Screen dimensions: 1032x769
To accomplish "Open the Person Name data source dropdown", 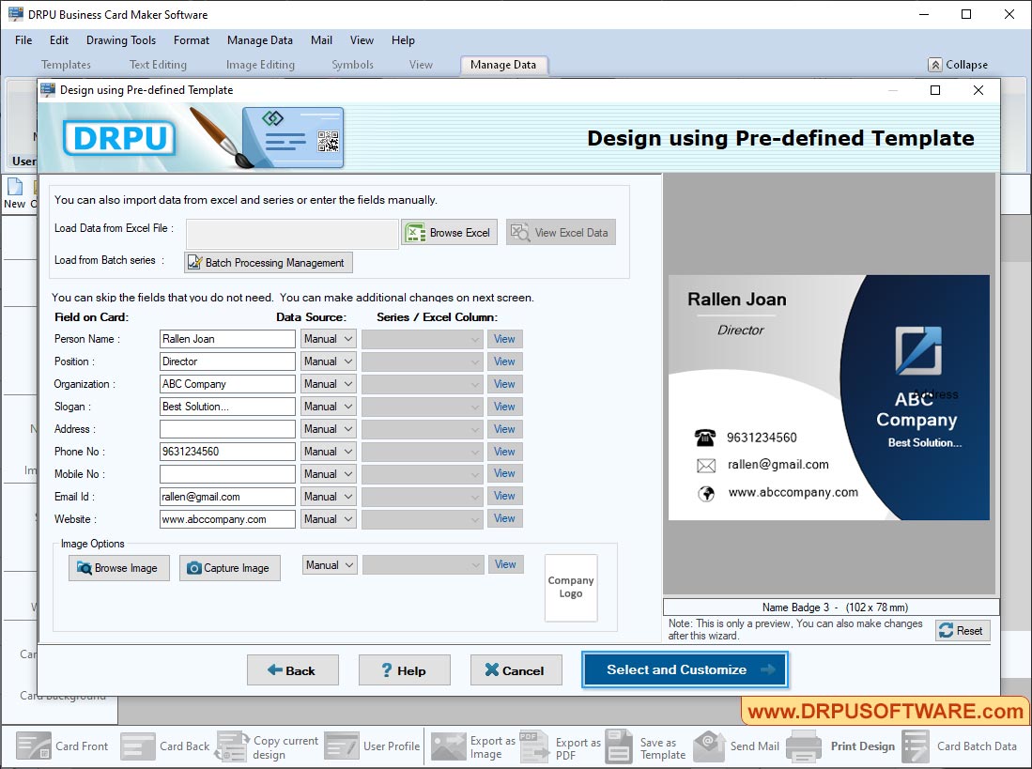I will tap(328, 339).
